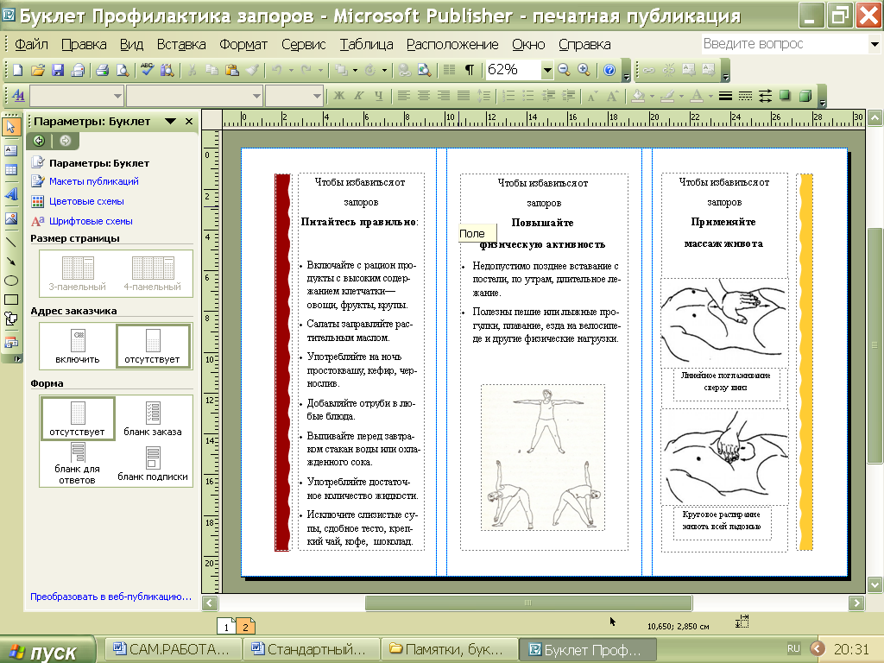Choose the 3-панельный page size
The height and width of the screenshot is (663, 884).
coord(77,274)
